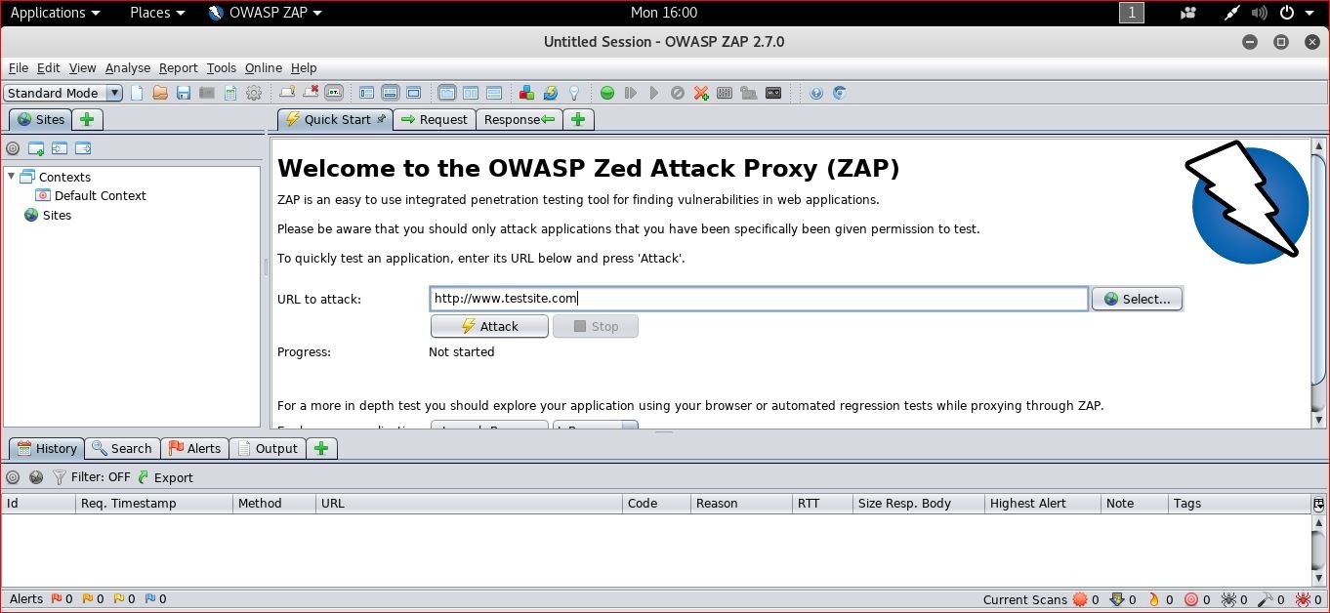Click the New Context icon in Sites panel
This screenshot has width=1330, height=613.
click(36, 148)
